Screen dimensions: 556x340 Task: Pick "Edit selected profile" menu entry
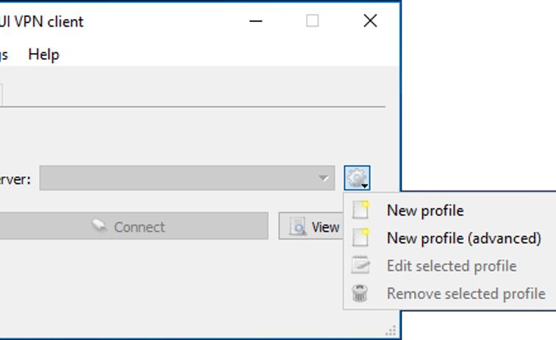(452, 266)
